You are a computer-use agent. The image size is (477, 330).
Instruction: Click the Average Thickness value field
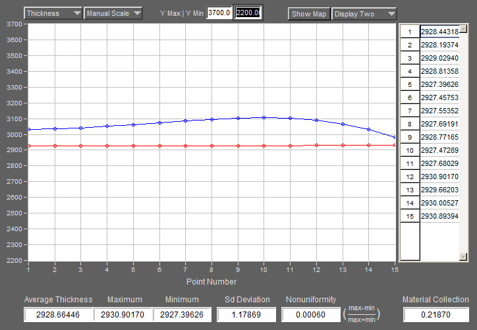[x=58, y=314]
